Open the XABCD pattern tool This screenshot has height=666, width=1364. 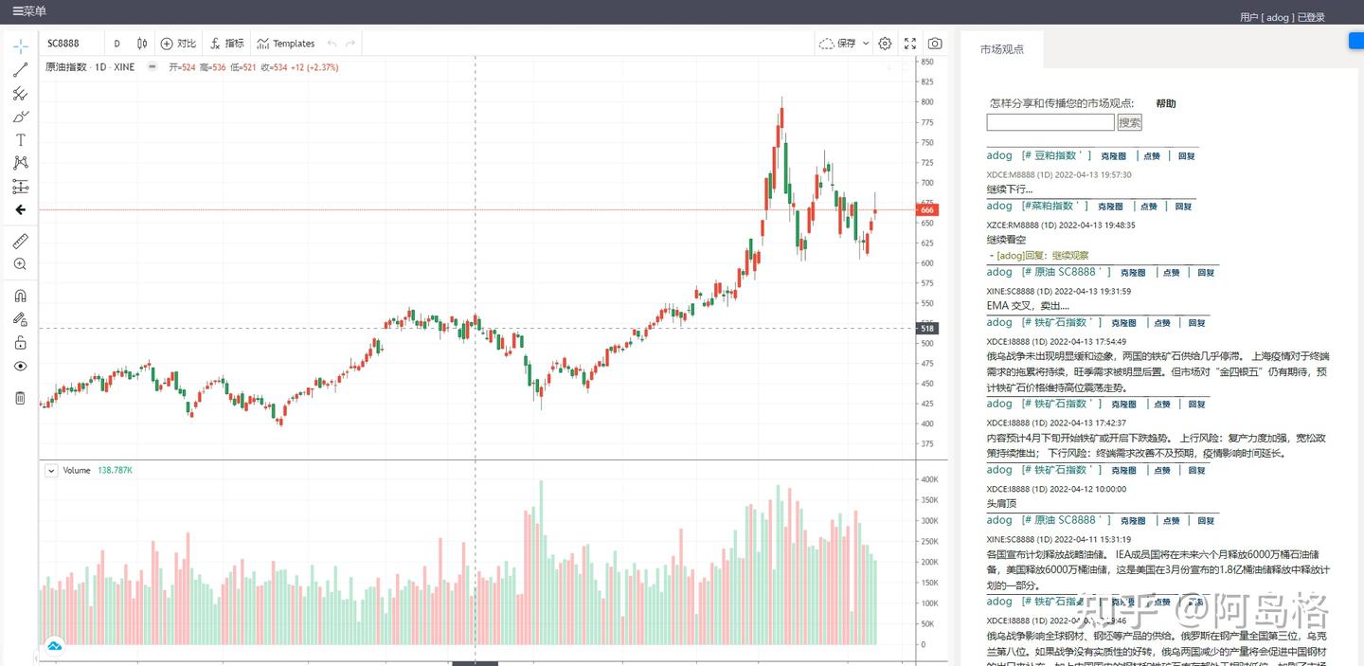21,162
